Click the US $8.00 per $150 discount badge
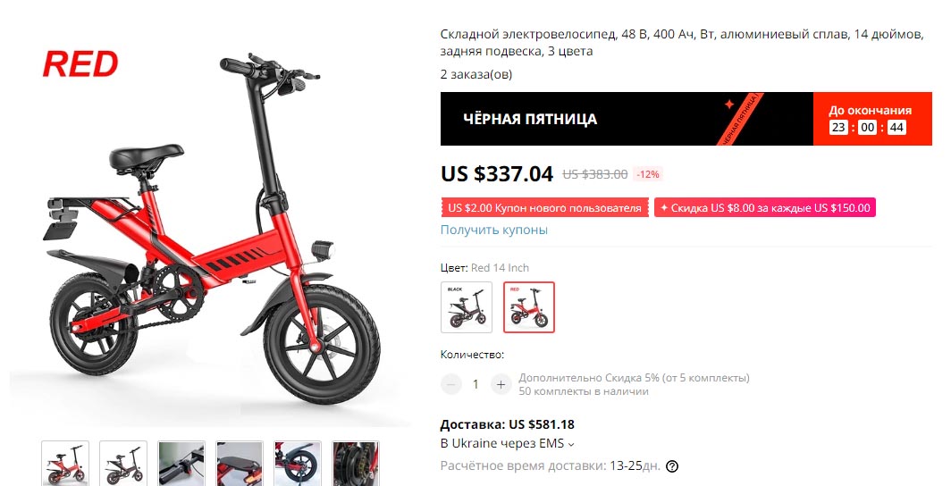Viewport: 951px width, 486px height. pyautogui.click(x=765, y=208)
